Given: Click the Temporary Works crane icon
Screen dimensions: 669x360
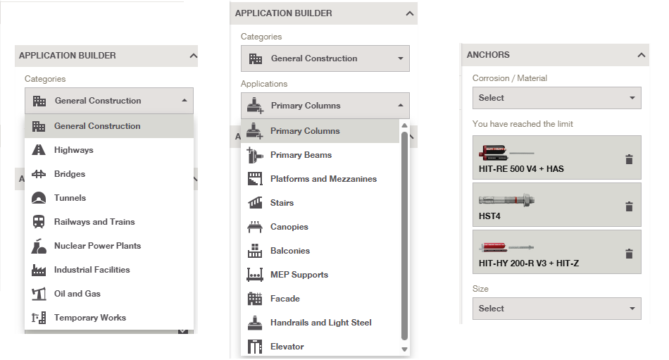Looking at the screenshot, I should pyautogui.click(x=39, y=317).
